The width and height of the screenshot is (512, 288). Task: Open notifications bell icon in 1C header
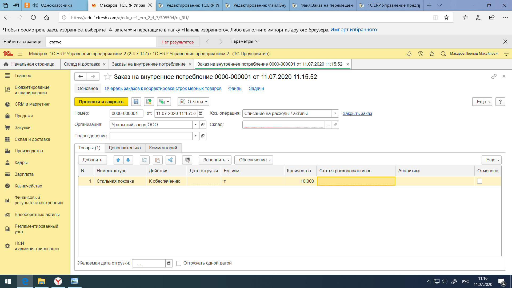(409, 54)
